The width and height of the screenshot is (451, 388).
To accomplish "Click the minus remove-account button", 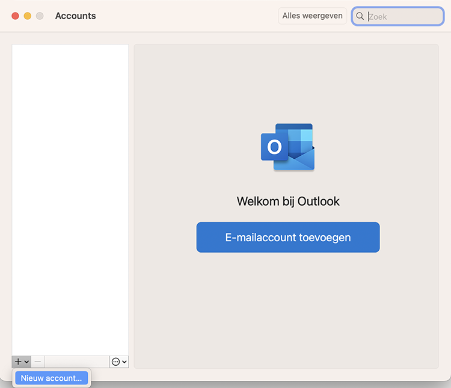I will (x=38, y=362).
